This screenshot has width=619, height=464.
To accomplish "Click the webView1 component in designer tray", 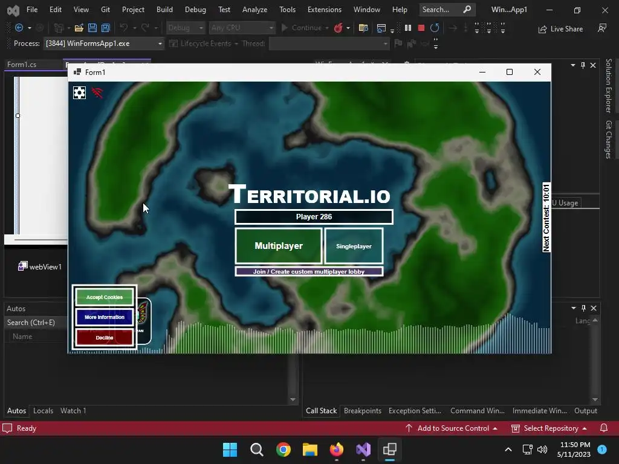I will [40, 266].
